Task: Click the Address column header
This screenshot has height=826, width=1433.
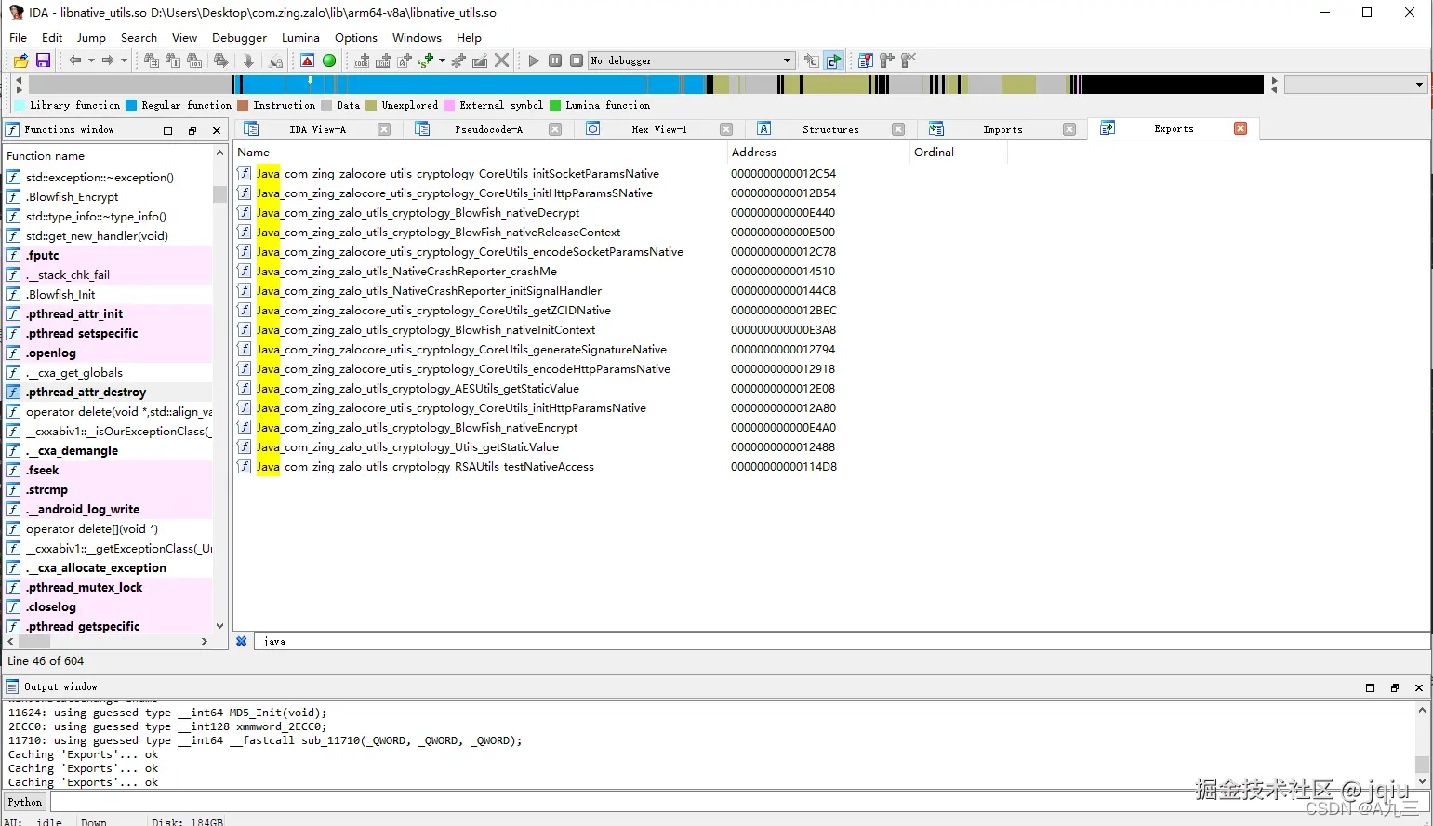Action: [x=818, y=153]
